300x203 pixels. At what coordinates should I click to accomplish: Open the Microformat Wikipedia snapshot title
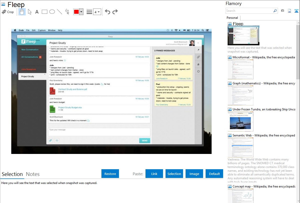tap(264, 57)
